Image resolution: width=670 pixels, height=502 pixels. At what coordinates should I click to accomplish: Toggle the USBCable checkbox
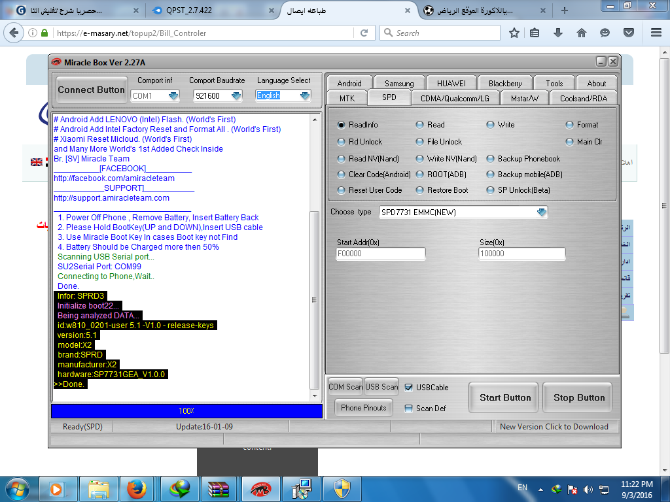pyautogui.click(x=408, y=387)
